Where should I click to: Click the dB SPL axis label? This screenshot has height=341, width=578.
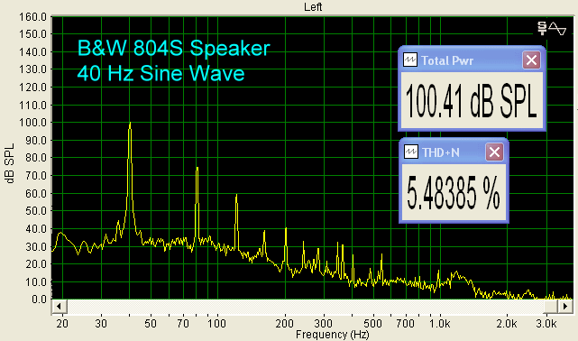(10, 163)
